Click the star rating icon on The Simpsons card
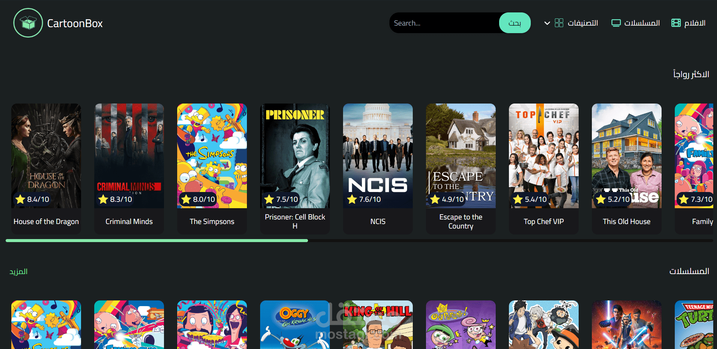Image resolution: width=717 pixels, height=349 pixels. coord(186,200)
